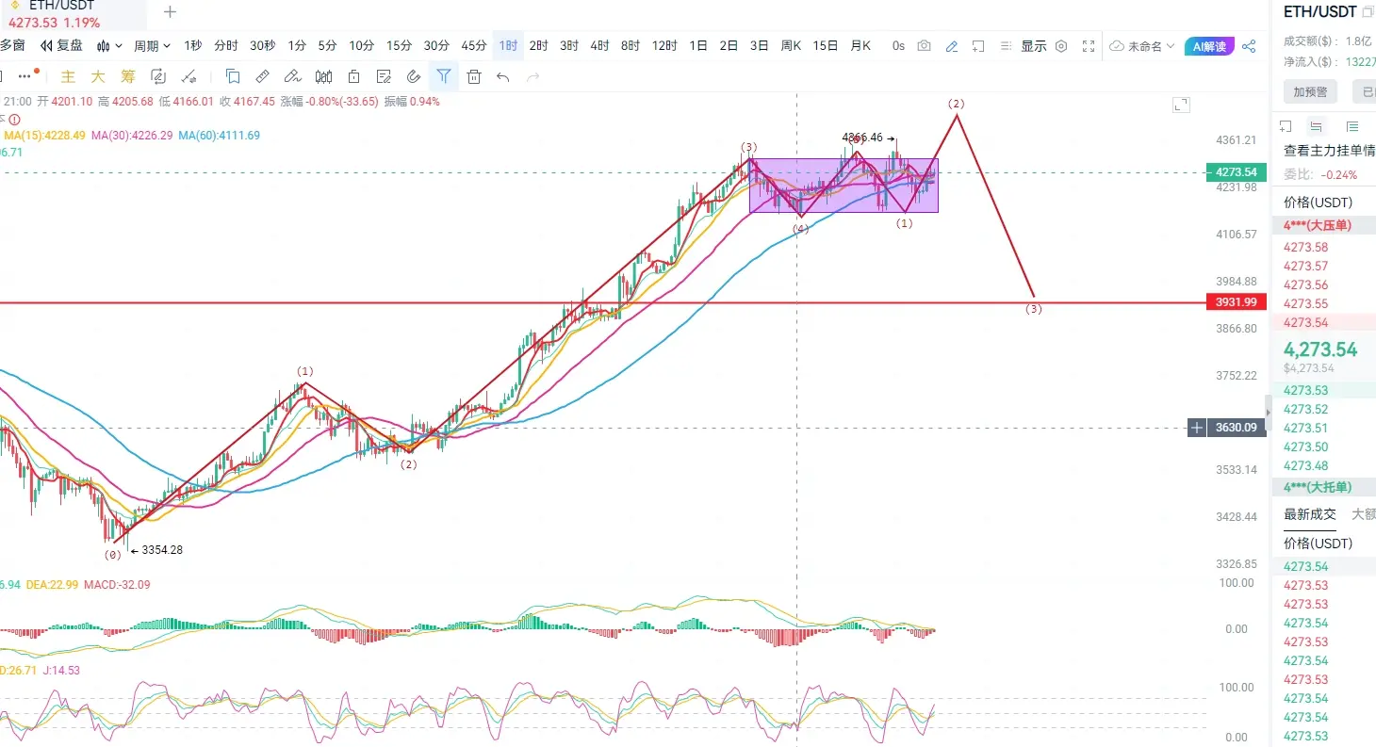This screenshot has width=1376, height=747.
Task: Maximize chart pane with corner expand icon
Action: [x=1181, y=106]
